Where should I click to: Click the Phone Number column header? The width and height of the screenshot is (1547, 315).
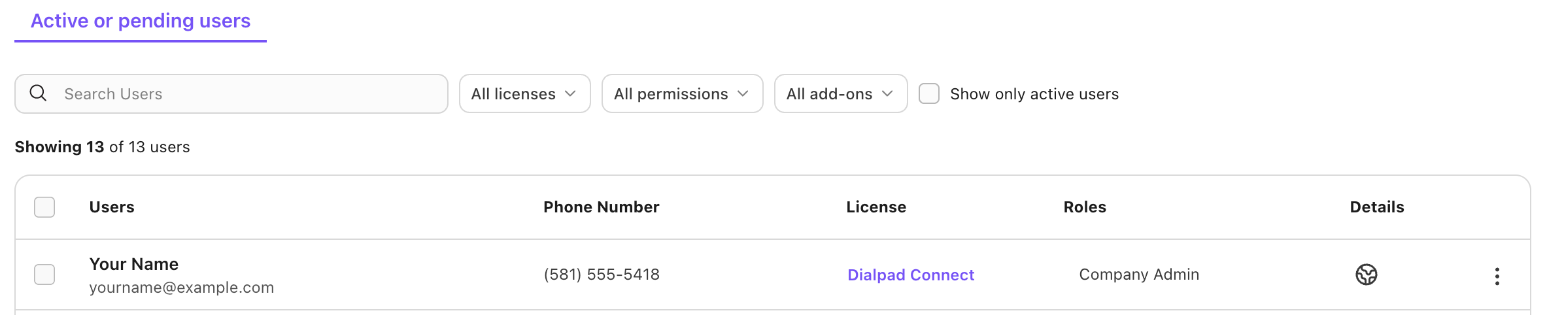pos(602,207)
